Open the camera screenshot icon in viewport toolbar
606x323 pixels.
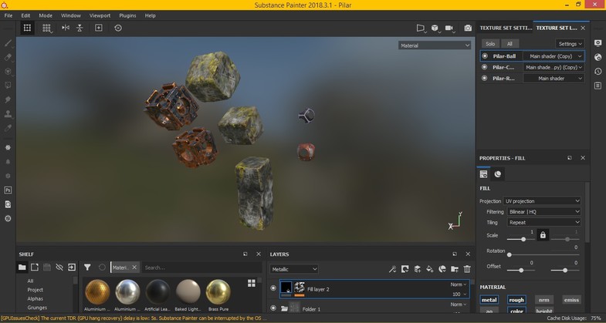468,28
